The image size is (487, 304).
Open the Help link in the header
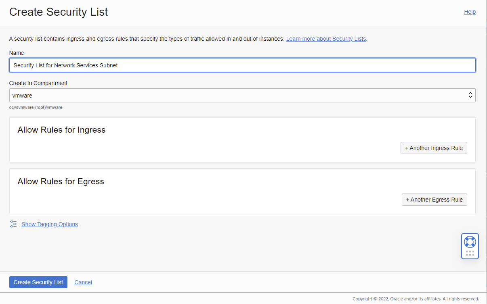pyautogui.click(x=470, y=12)
